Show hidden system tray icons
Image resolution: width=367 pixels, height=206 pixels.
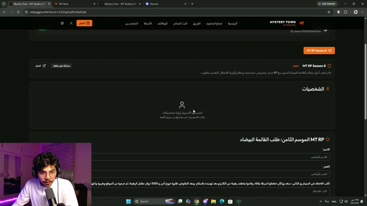pos(321,201)
